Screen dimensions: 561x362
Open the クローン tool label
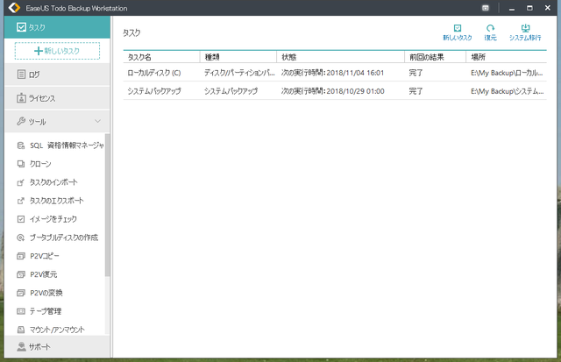tap(40, 164)
